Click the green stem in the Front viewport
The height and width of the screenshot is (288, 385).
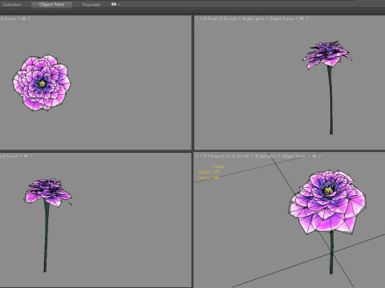pyautogui.click(x=330, y=100)
